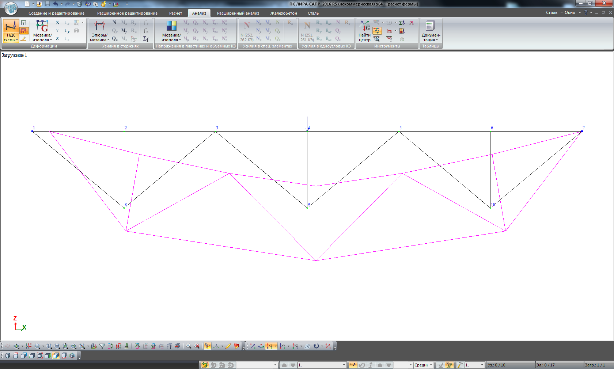Viewport: 614px width, 369px height.
Task: Open the Средн scale dropdown
Action: 423,365
